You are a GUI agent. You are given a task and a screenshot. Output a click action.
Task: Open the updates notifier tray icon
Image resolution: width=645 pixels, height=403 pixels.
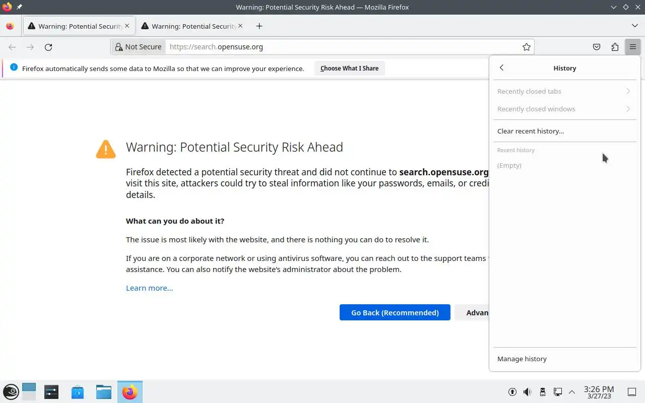coord(512,392)
